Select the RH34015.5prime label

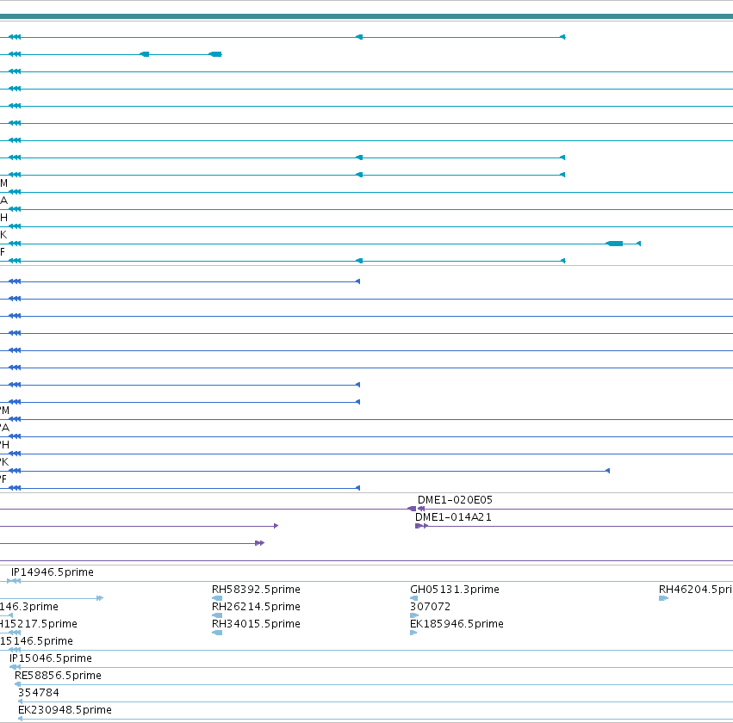click(x=256, y=624)
